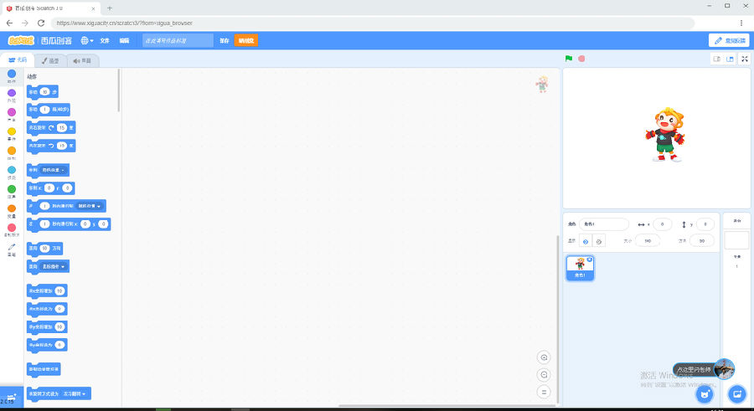Viewport: 754px width, 411px height.
Task: Click the project title input field
Action: 178,40
